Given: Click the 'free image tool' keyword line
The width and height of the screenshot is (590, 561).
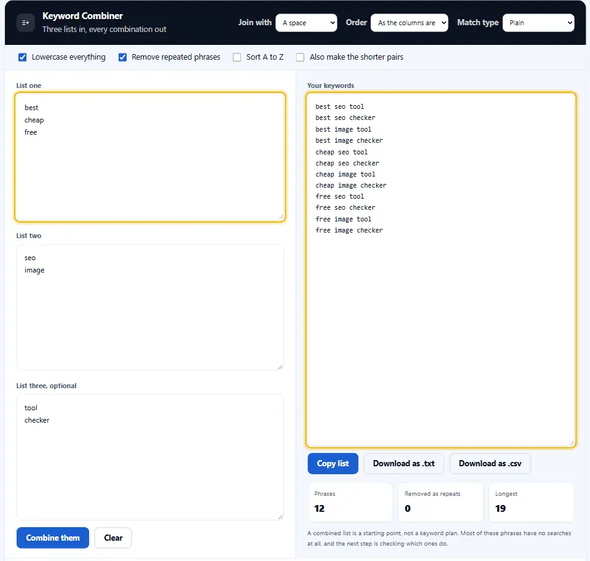Looking at the screenshot, I should click(x=344, y=219).
